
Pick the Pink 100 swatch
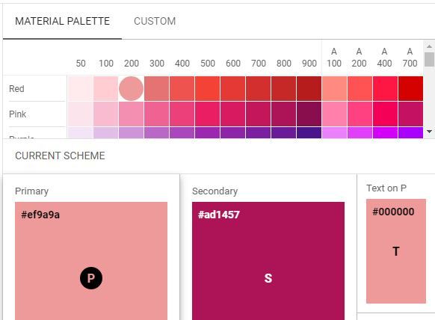click(x=105, y=114)
